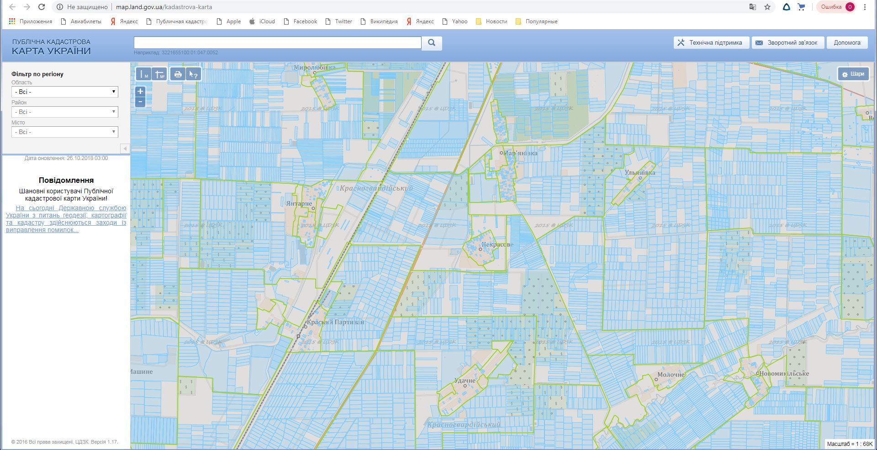
Task: Activate the parcel info query tool
Action: click(194, 74)
